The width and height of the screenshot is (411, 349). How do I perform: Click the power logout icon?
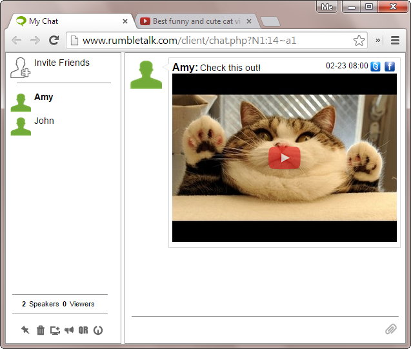(x=98, y=330)
